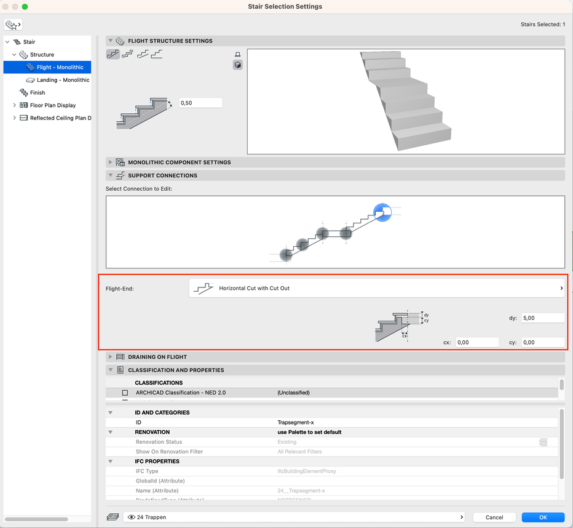Switch preview to 2D symbol view icon
Image resolution: width=573 pixels, height=528 pixels.
tap(237, 54)
